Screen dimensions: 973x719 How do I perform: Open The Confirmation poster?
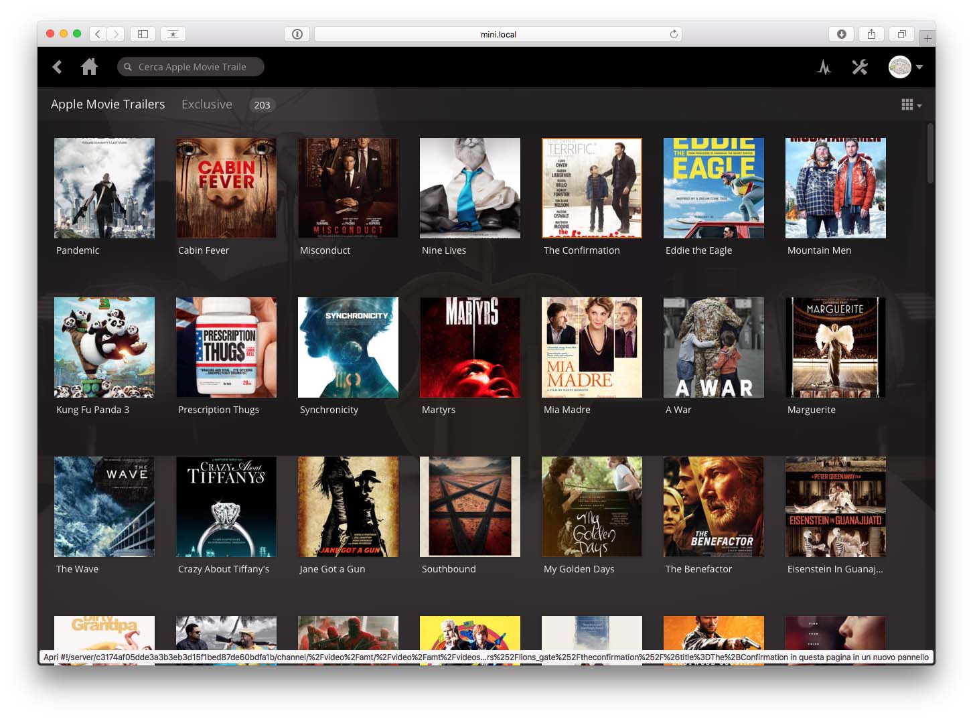592,188
